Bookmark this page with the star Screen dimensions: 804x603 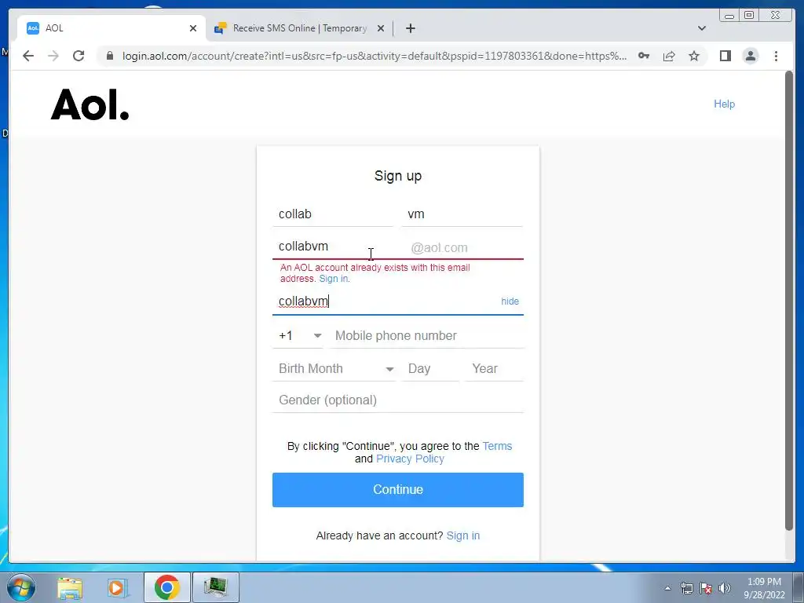(x=694, y=56)
